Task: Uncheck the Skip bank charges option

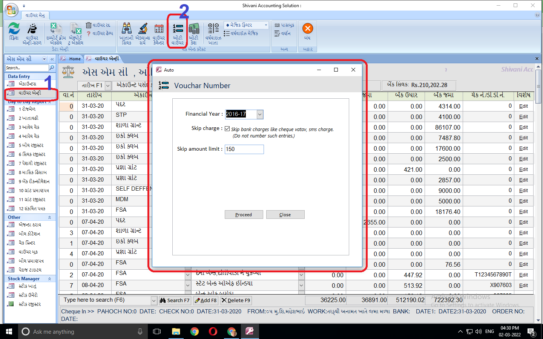Action: tap(227, 129)
